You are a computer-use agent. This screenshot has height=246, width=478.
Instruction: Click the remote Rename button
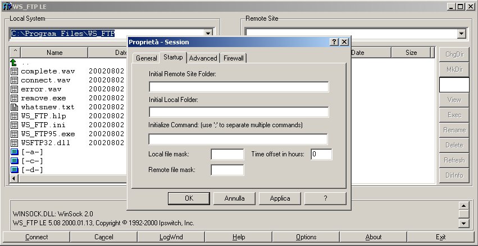click(x=454, y=130)
